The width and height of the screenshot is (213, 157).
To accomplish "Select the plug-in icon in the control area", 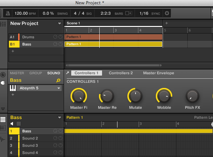I will pyautogui.click(x=3, y=83).
